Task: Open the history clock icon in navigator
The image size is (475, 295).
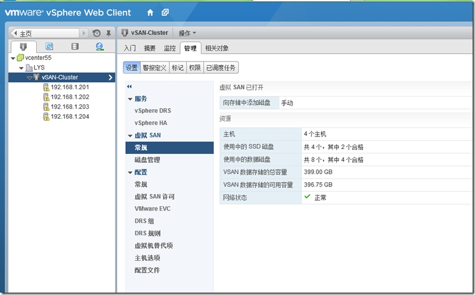Action: coord(97,33)
